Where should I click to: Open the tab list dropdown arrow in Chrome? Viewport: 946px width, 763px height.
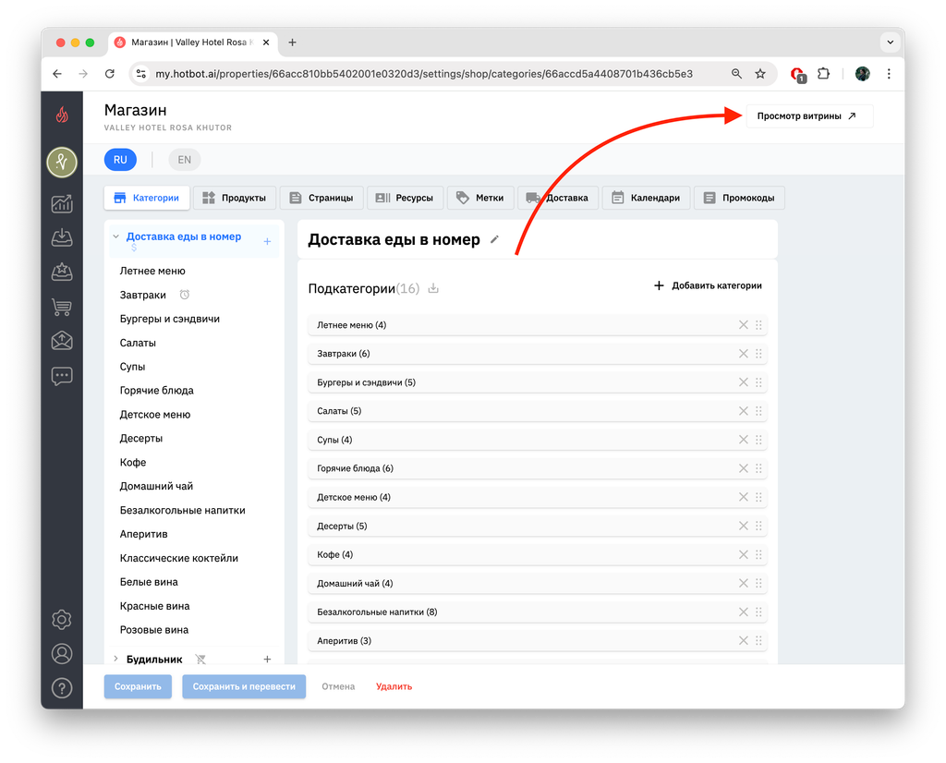(x=890, y=42)
